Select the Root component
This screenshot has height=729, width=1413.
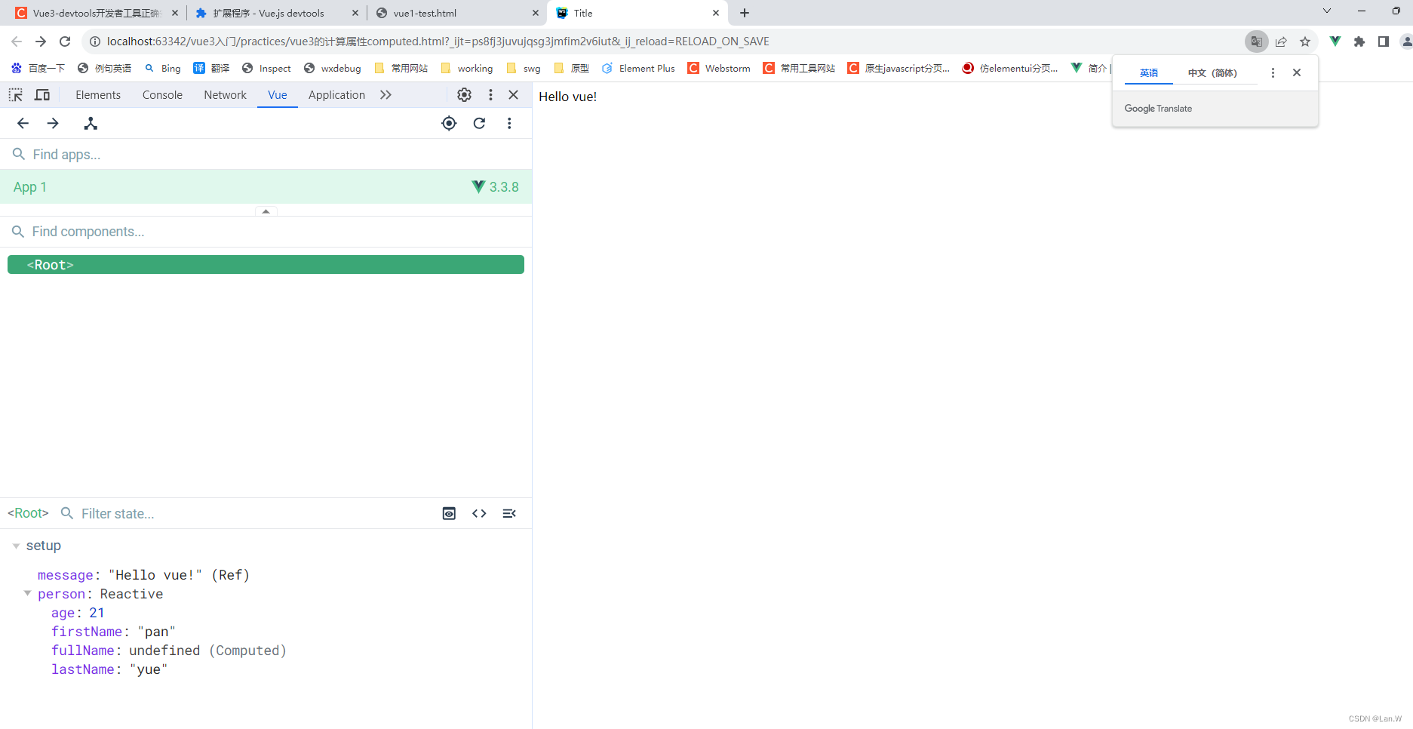pos(50,264)
